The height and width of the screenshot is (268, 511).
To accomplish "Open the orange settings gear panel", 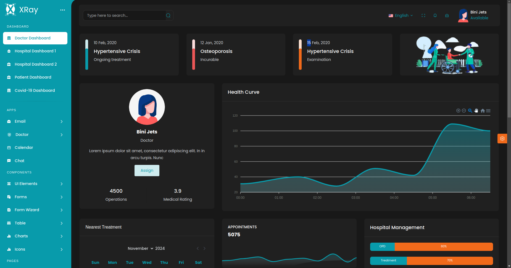I will coord(502,139).
